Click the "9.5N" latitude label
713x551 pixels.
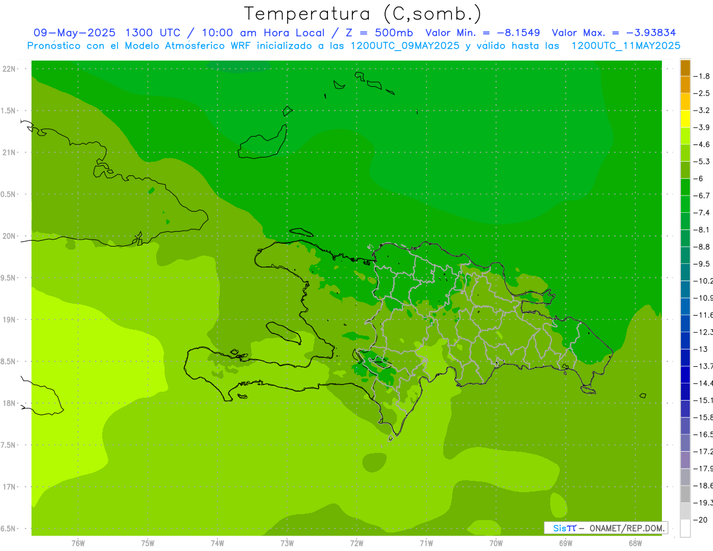tap(8, 278)
